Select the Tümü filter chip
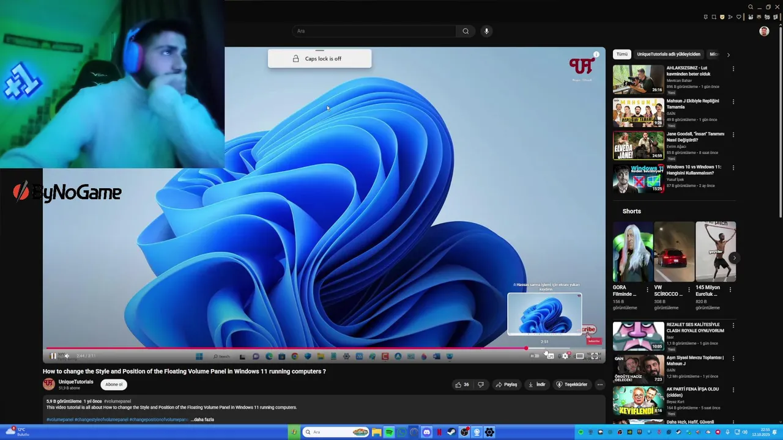Screen dimensions: 783x440 [622, 54]
